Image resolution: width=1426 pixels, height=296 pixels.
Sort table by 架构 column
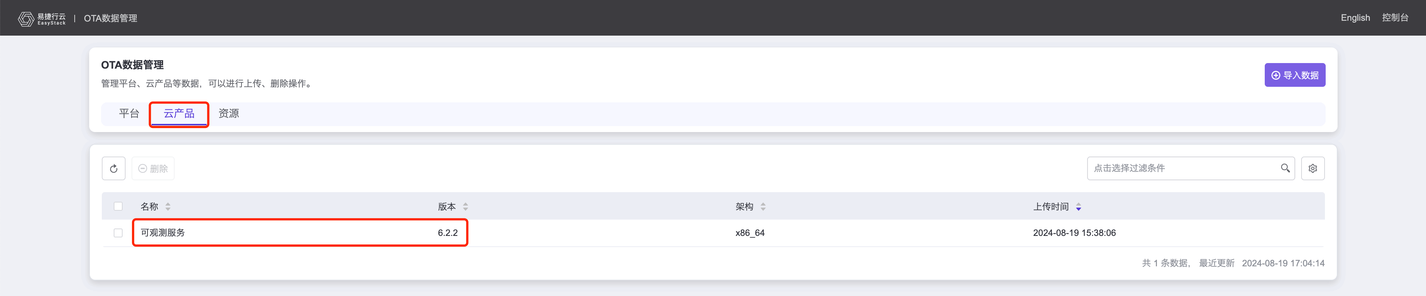(763, 207)
